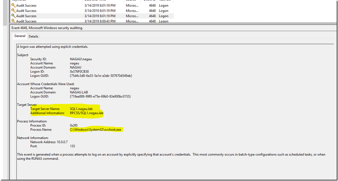Click the Process ID value 0x2f0
Image resolution: width=338 pixels, height=181 pixels.
click(x=74, y=126)
